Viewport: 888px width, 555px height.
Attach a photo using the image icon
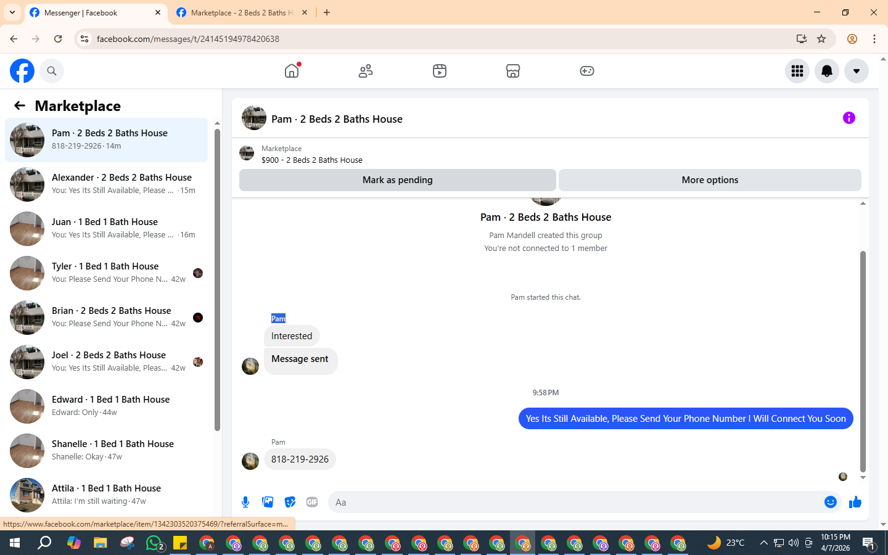(268, 502)
